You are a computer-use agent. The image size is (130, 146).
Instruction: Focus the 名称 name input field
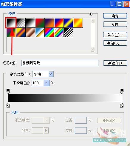click(60, 63)
